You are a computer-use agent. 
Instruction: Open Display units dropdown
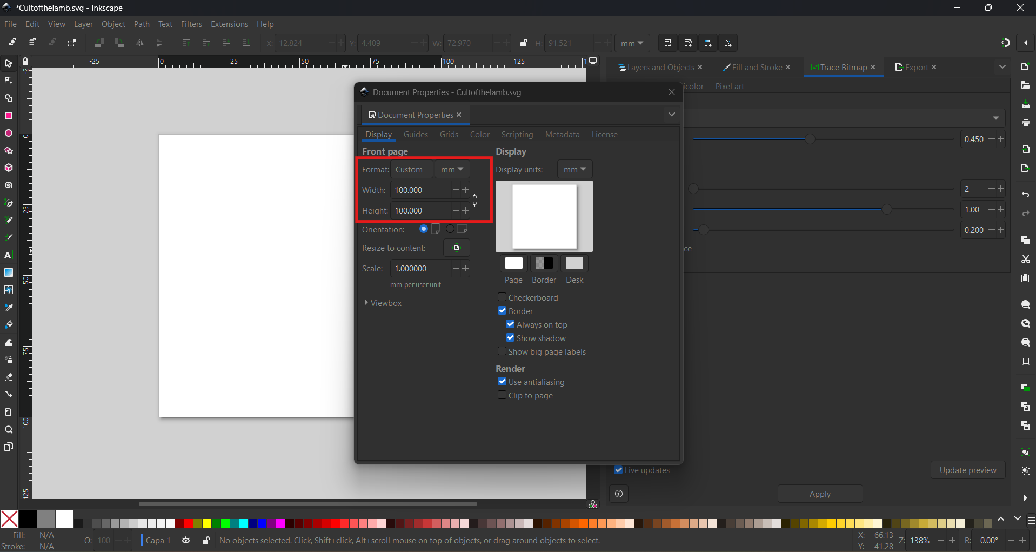point(575,169)
